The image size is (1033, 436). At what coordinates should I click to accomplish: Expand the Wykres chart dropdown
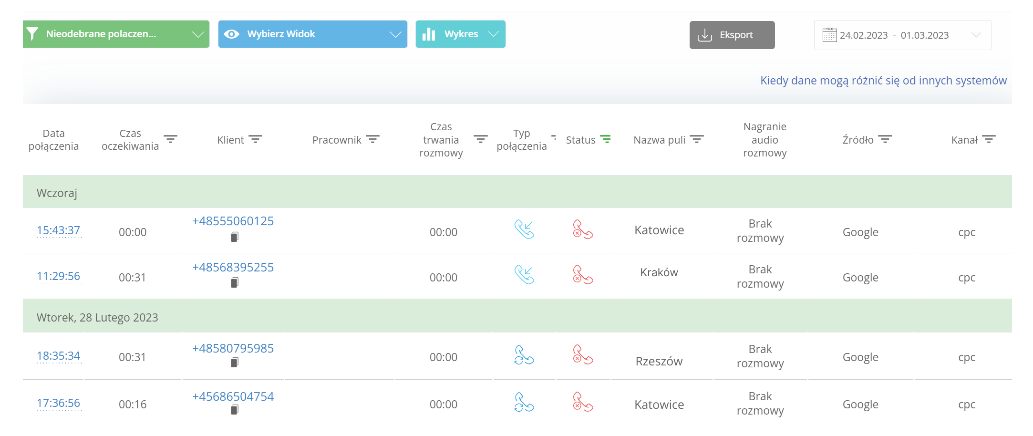coord(460,34)
